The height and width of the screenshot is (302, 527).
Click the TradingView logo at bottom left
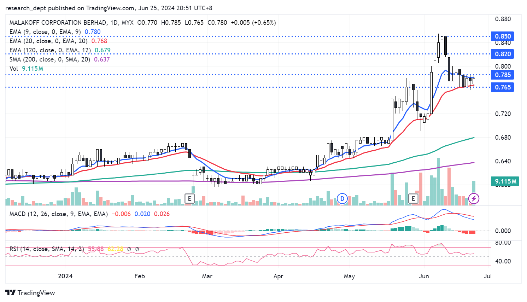(30, 293)
